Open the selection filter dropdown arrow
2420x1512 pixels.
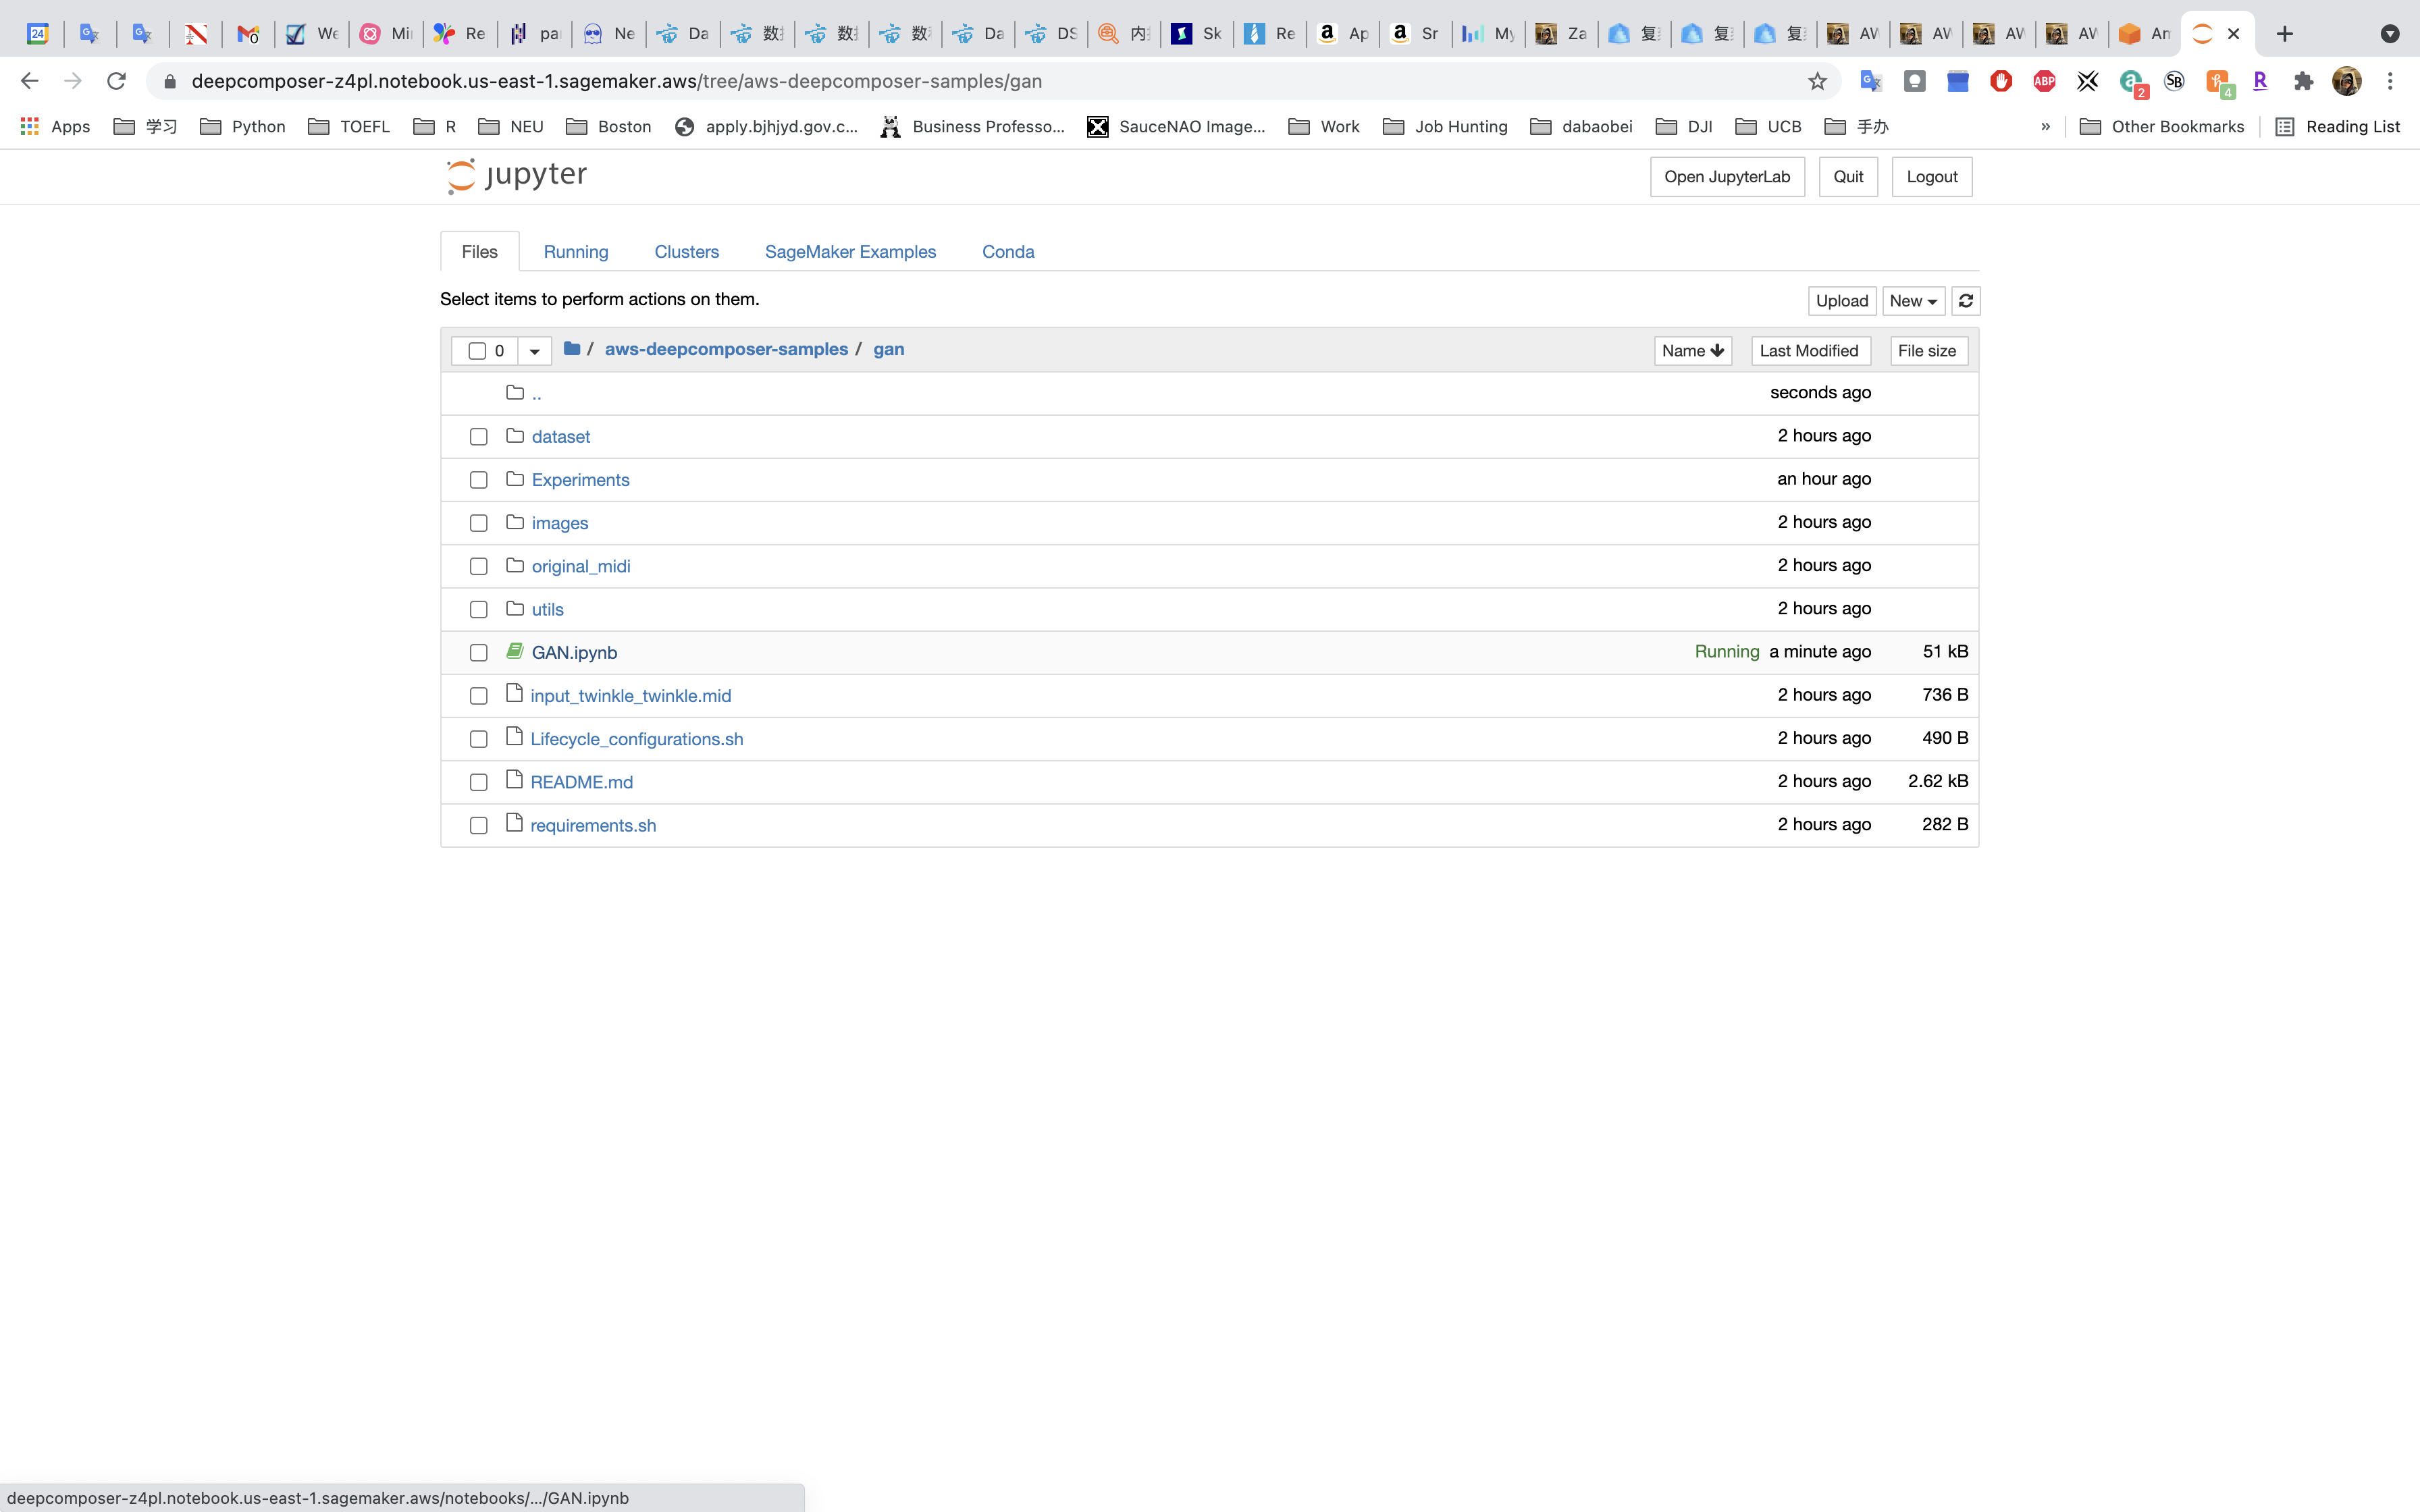[x=534, y=351]
